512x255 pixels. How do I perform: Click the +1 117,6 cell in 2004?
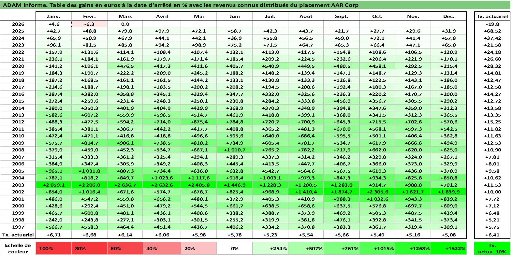click(198, 178)
